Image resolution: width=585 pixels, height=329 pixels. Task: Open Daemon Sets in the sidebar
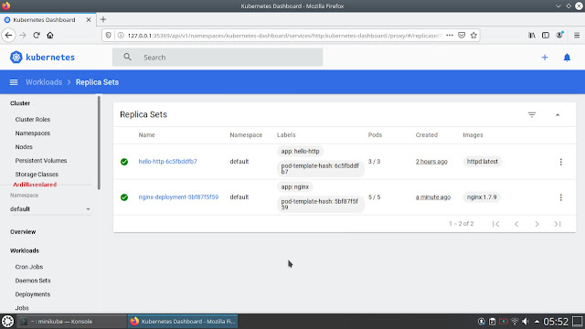click(33, 281)
